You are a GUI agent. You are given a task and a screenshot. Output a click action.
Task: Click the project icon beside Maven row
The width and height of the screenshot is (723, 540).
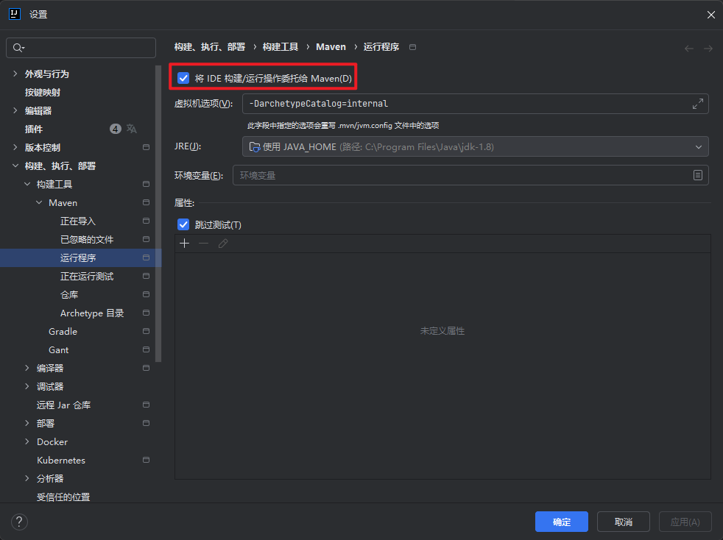point(147,203)
